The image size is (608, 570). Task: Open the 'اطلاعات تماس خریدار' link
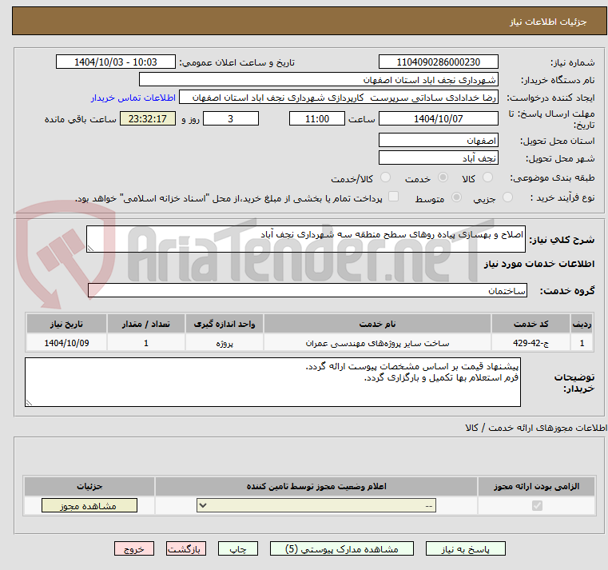tap(133, 98)
